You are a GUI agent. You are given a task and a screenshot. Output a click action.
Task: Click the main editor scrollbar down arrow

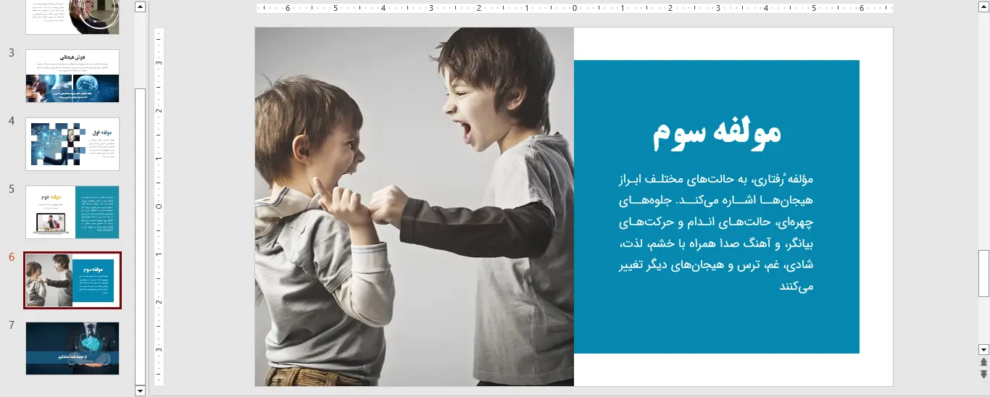(x=983, y=348)
